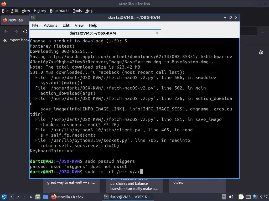Reload the current Firefox page
The width and height of the screenshot is (269, 201).
click(x=25, y=31)
